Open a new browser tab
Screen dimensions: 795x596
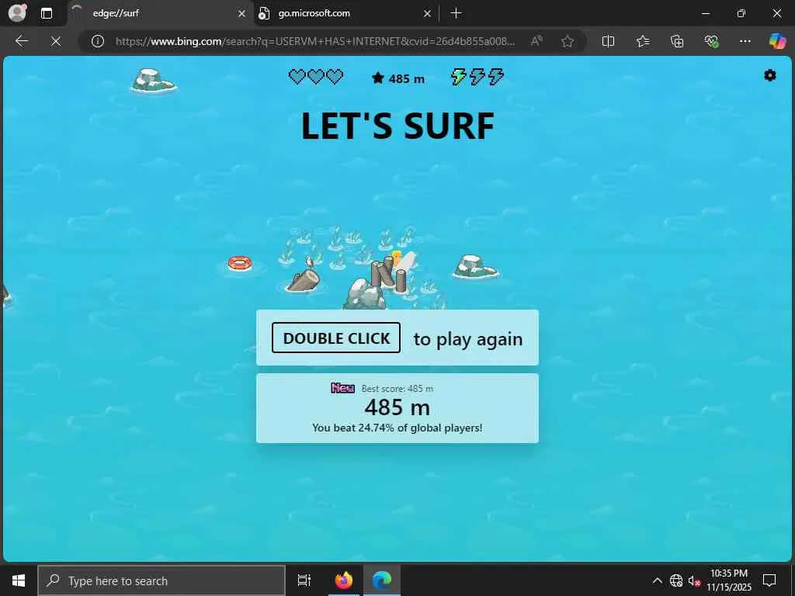(x=457, y=13)
